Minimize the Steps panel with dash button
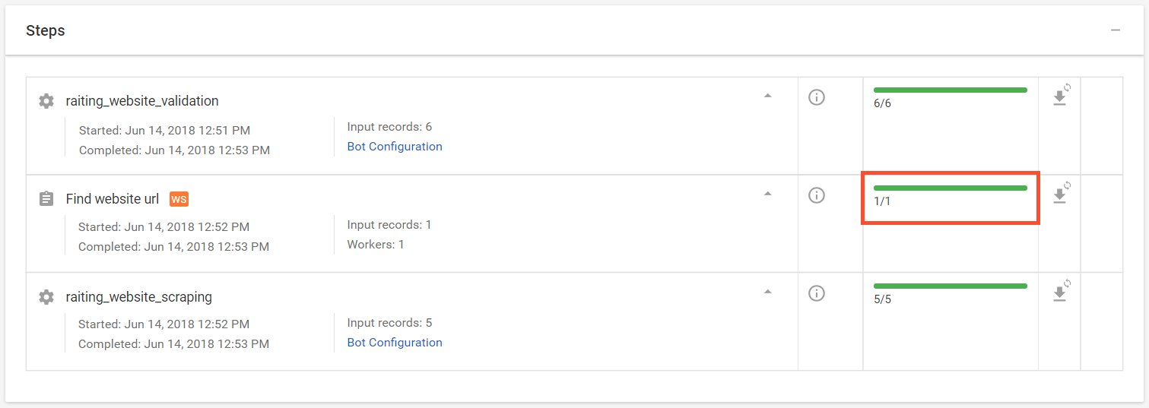 pos(1116,30)
